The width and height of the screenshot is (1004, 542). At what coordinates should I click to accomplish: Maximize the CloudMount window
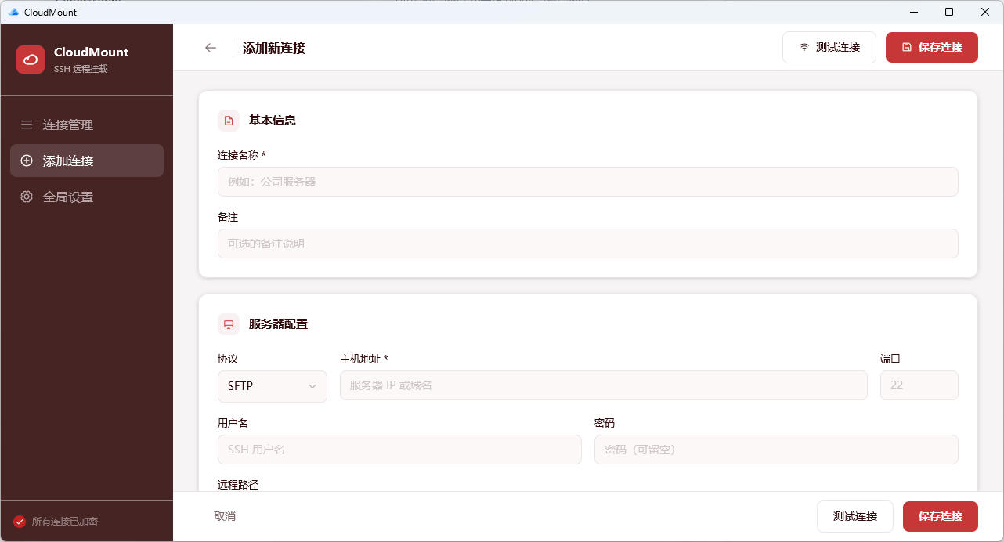click(x=949, y=13)
